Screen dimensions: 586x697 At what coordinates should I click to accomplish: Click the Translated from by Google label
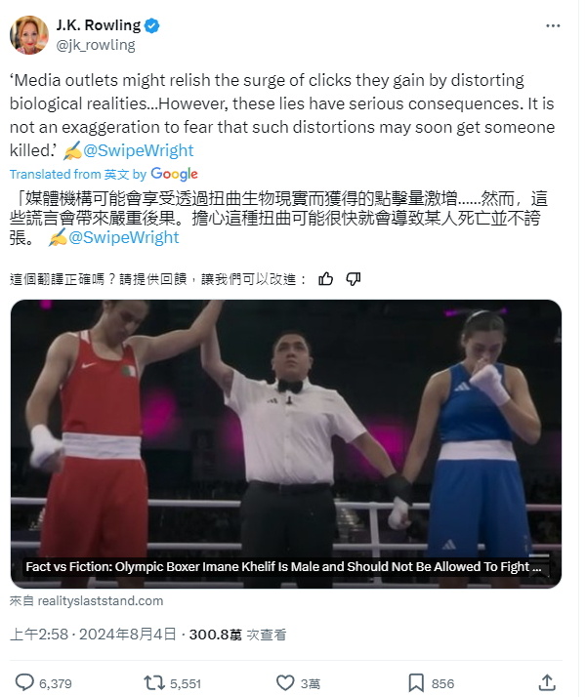coord(105,174)
